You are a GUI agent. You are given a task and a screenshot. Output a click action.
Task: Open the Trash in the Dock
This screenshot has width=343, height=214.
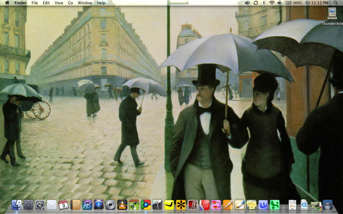point(328,205)
